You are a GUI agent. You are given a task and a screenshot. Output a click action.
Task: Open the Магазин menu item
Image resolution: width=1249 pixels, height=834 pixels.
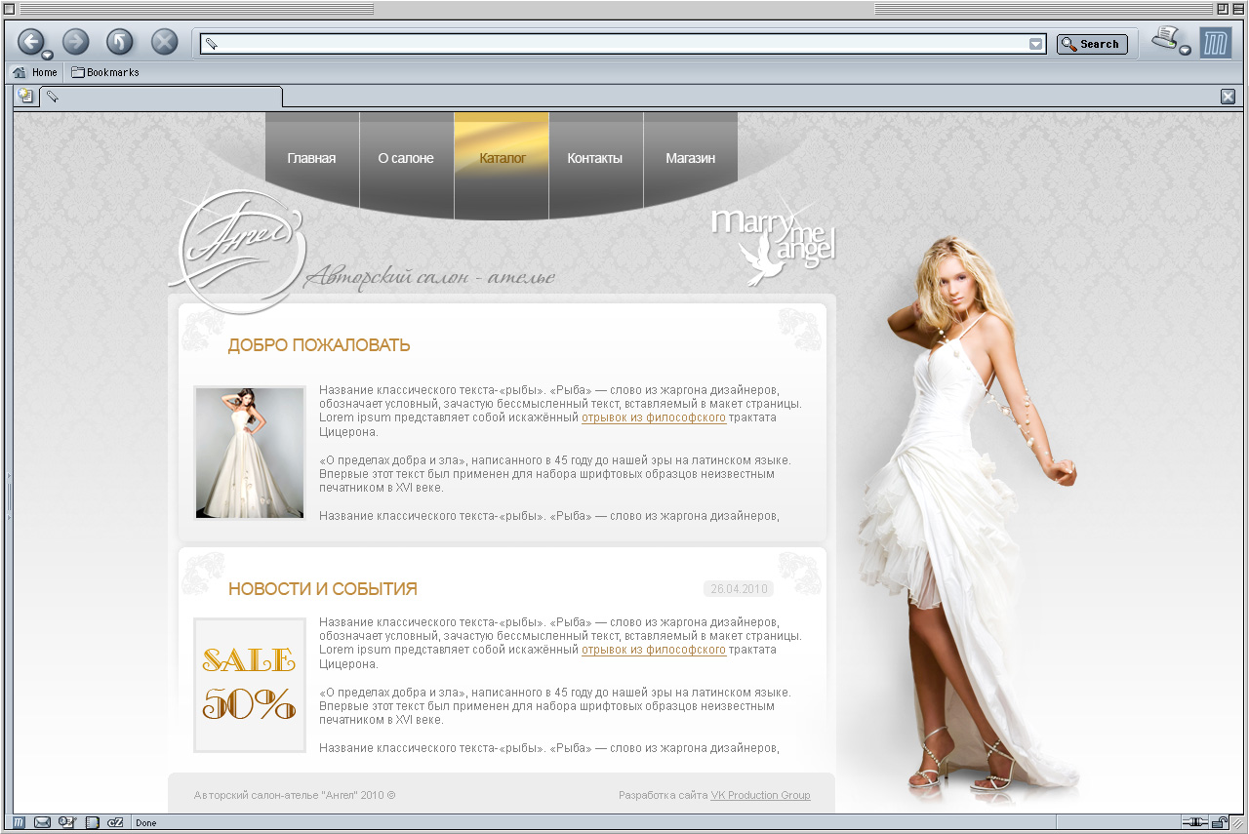pos(690,158)
